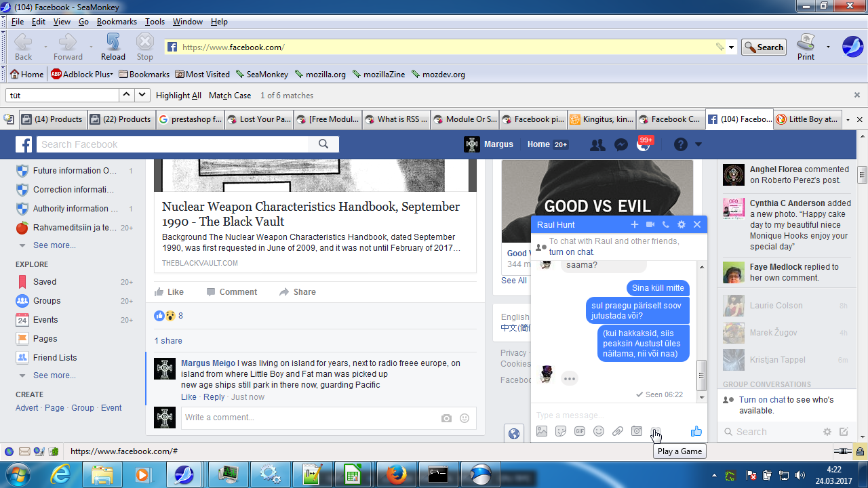Click the Facebook logo in the blue bar
The width and height of the screenshot is (868, 488).
[24, 144]
